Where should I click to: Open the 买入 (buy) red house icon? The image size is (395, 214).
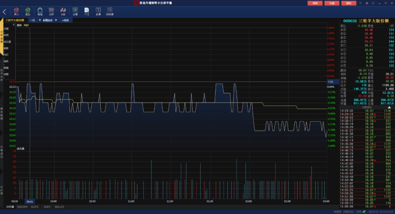coord(16,12)
